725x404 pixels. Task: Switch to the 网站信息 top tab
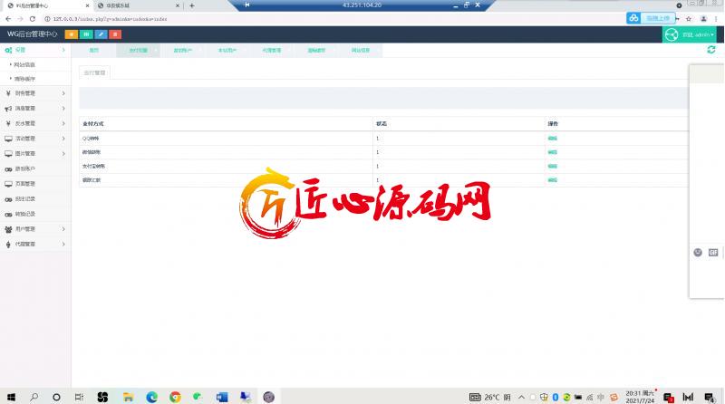coord(360,50)
